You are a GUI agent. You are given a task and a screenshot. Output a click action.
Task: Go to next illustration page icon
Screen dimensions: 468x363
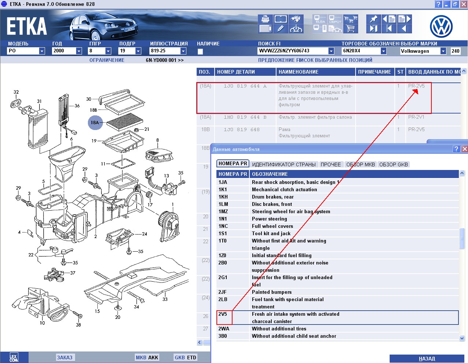pos(404,19)
